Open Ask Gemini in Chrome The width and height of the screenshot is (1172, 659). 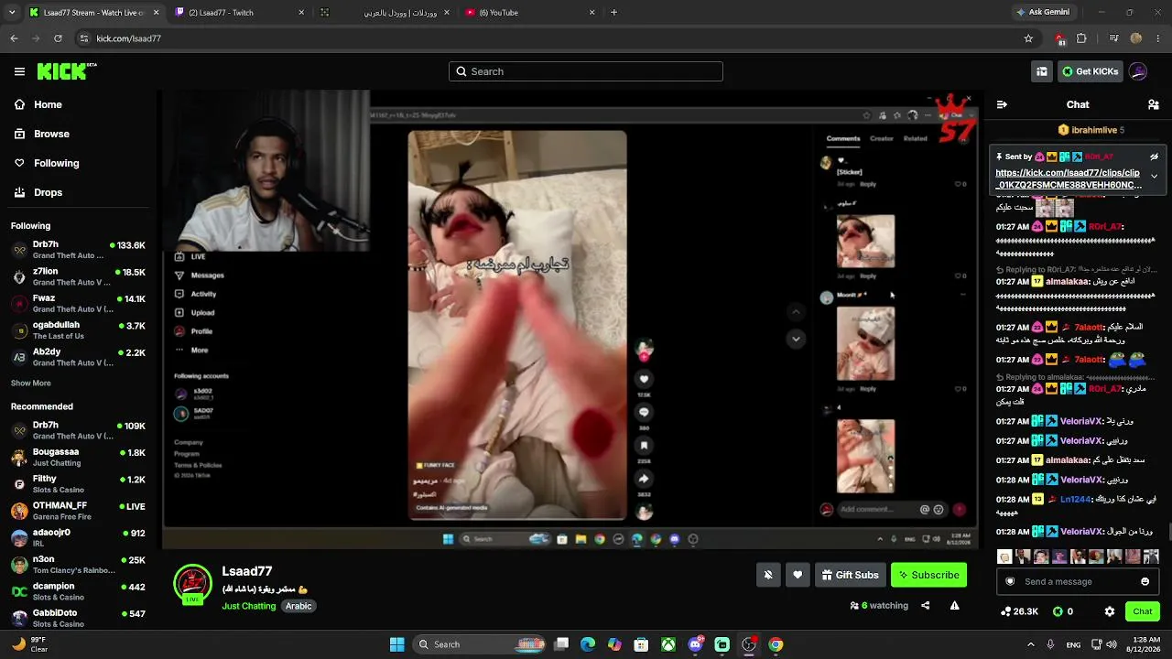[x=1042, y=13]
